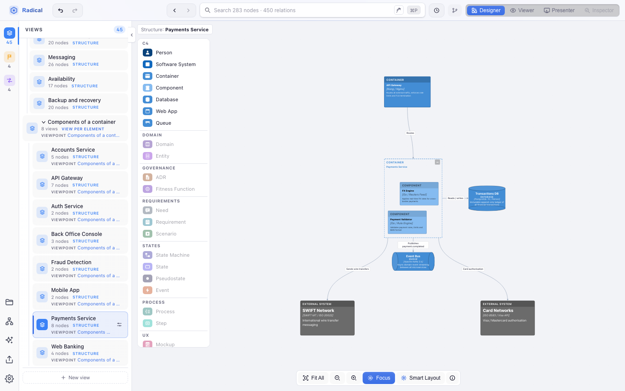625x391 pixels.
Task: Click the export share sidebar icon
Action: pos(10,360)
